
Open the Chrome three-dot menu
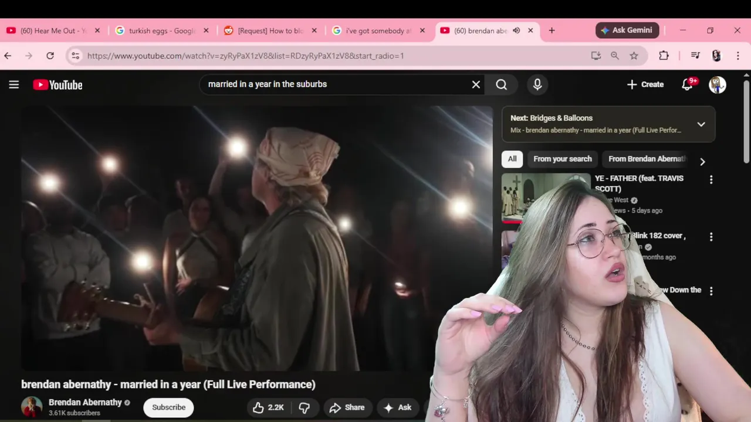pos(737,56)
